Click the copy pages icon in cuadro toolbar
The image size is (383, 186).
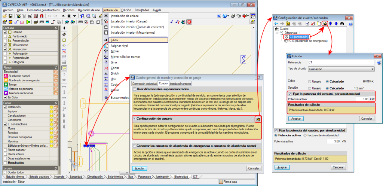pyautogui.click(x=319, y=24)
